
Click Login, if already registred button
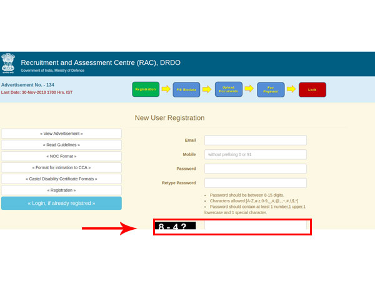pyautogui.click(x=61, y=204)
